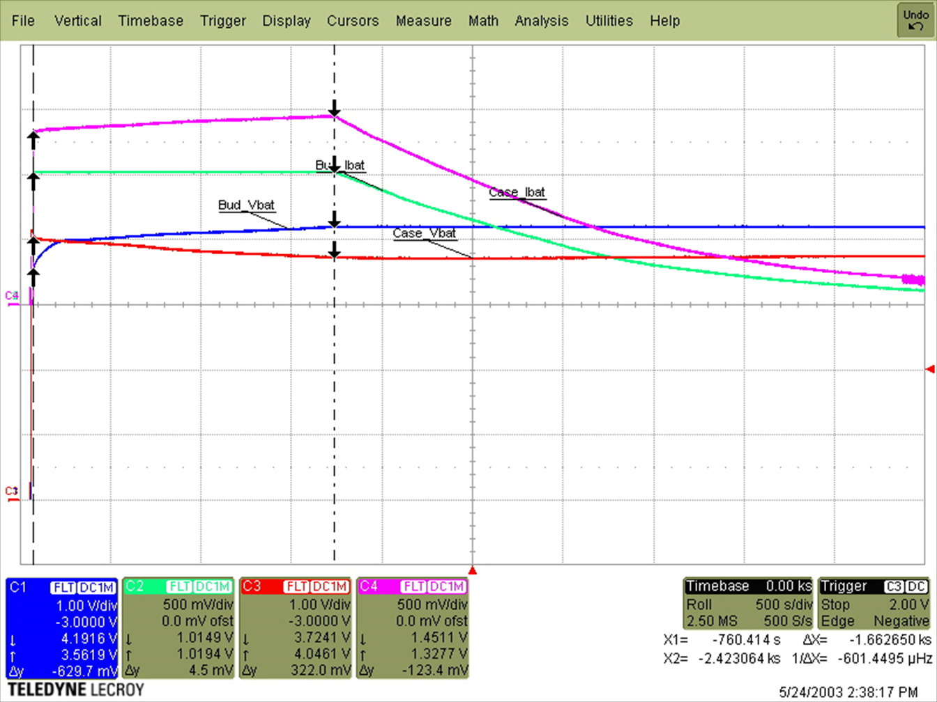Click the Undo button

pos(915,20)
